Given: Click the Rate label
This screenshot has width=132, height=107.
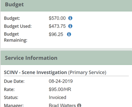Looking at the screenshot, I should [9, 89].
